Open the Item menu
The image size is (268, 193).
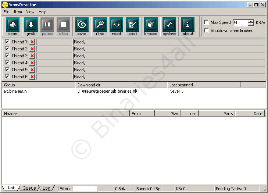pyautogui.click(x=18, y=12)
